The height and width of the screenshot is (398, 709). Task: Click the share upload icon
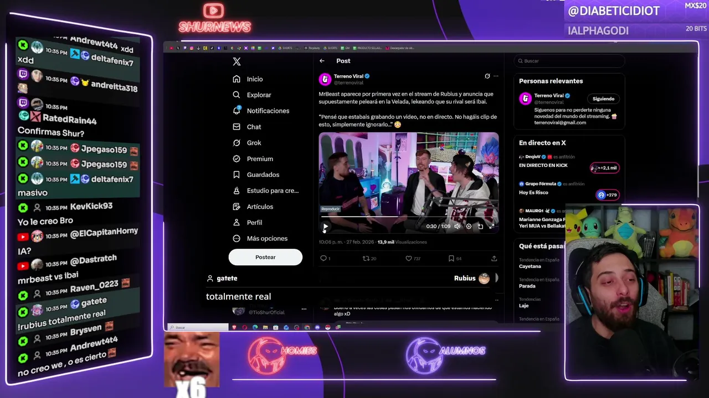click(494, 258)
